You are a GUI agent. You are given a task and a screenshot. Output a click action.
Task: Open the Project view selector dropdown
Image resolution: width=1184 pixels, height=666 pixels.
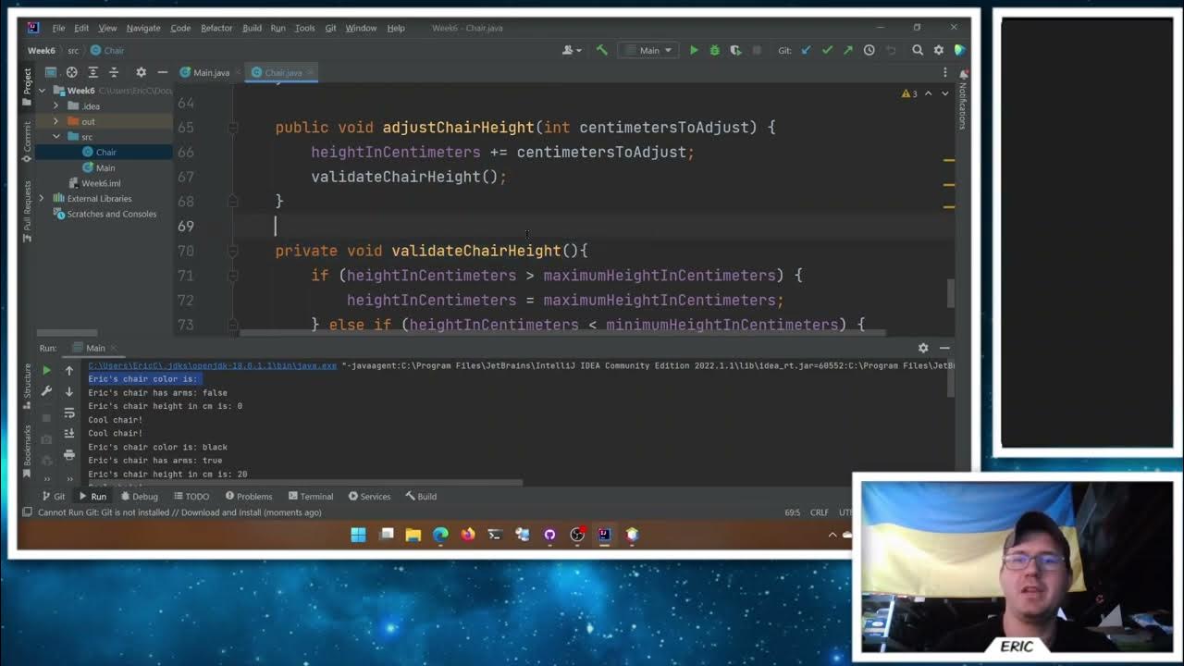[x=50, y=72]
